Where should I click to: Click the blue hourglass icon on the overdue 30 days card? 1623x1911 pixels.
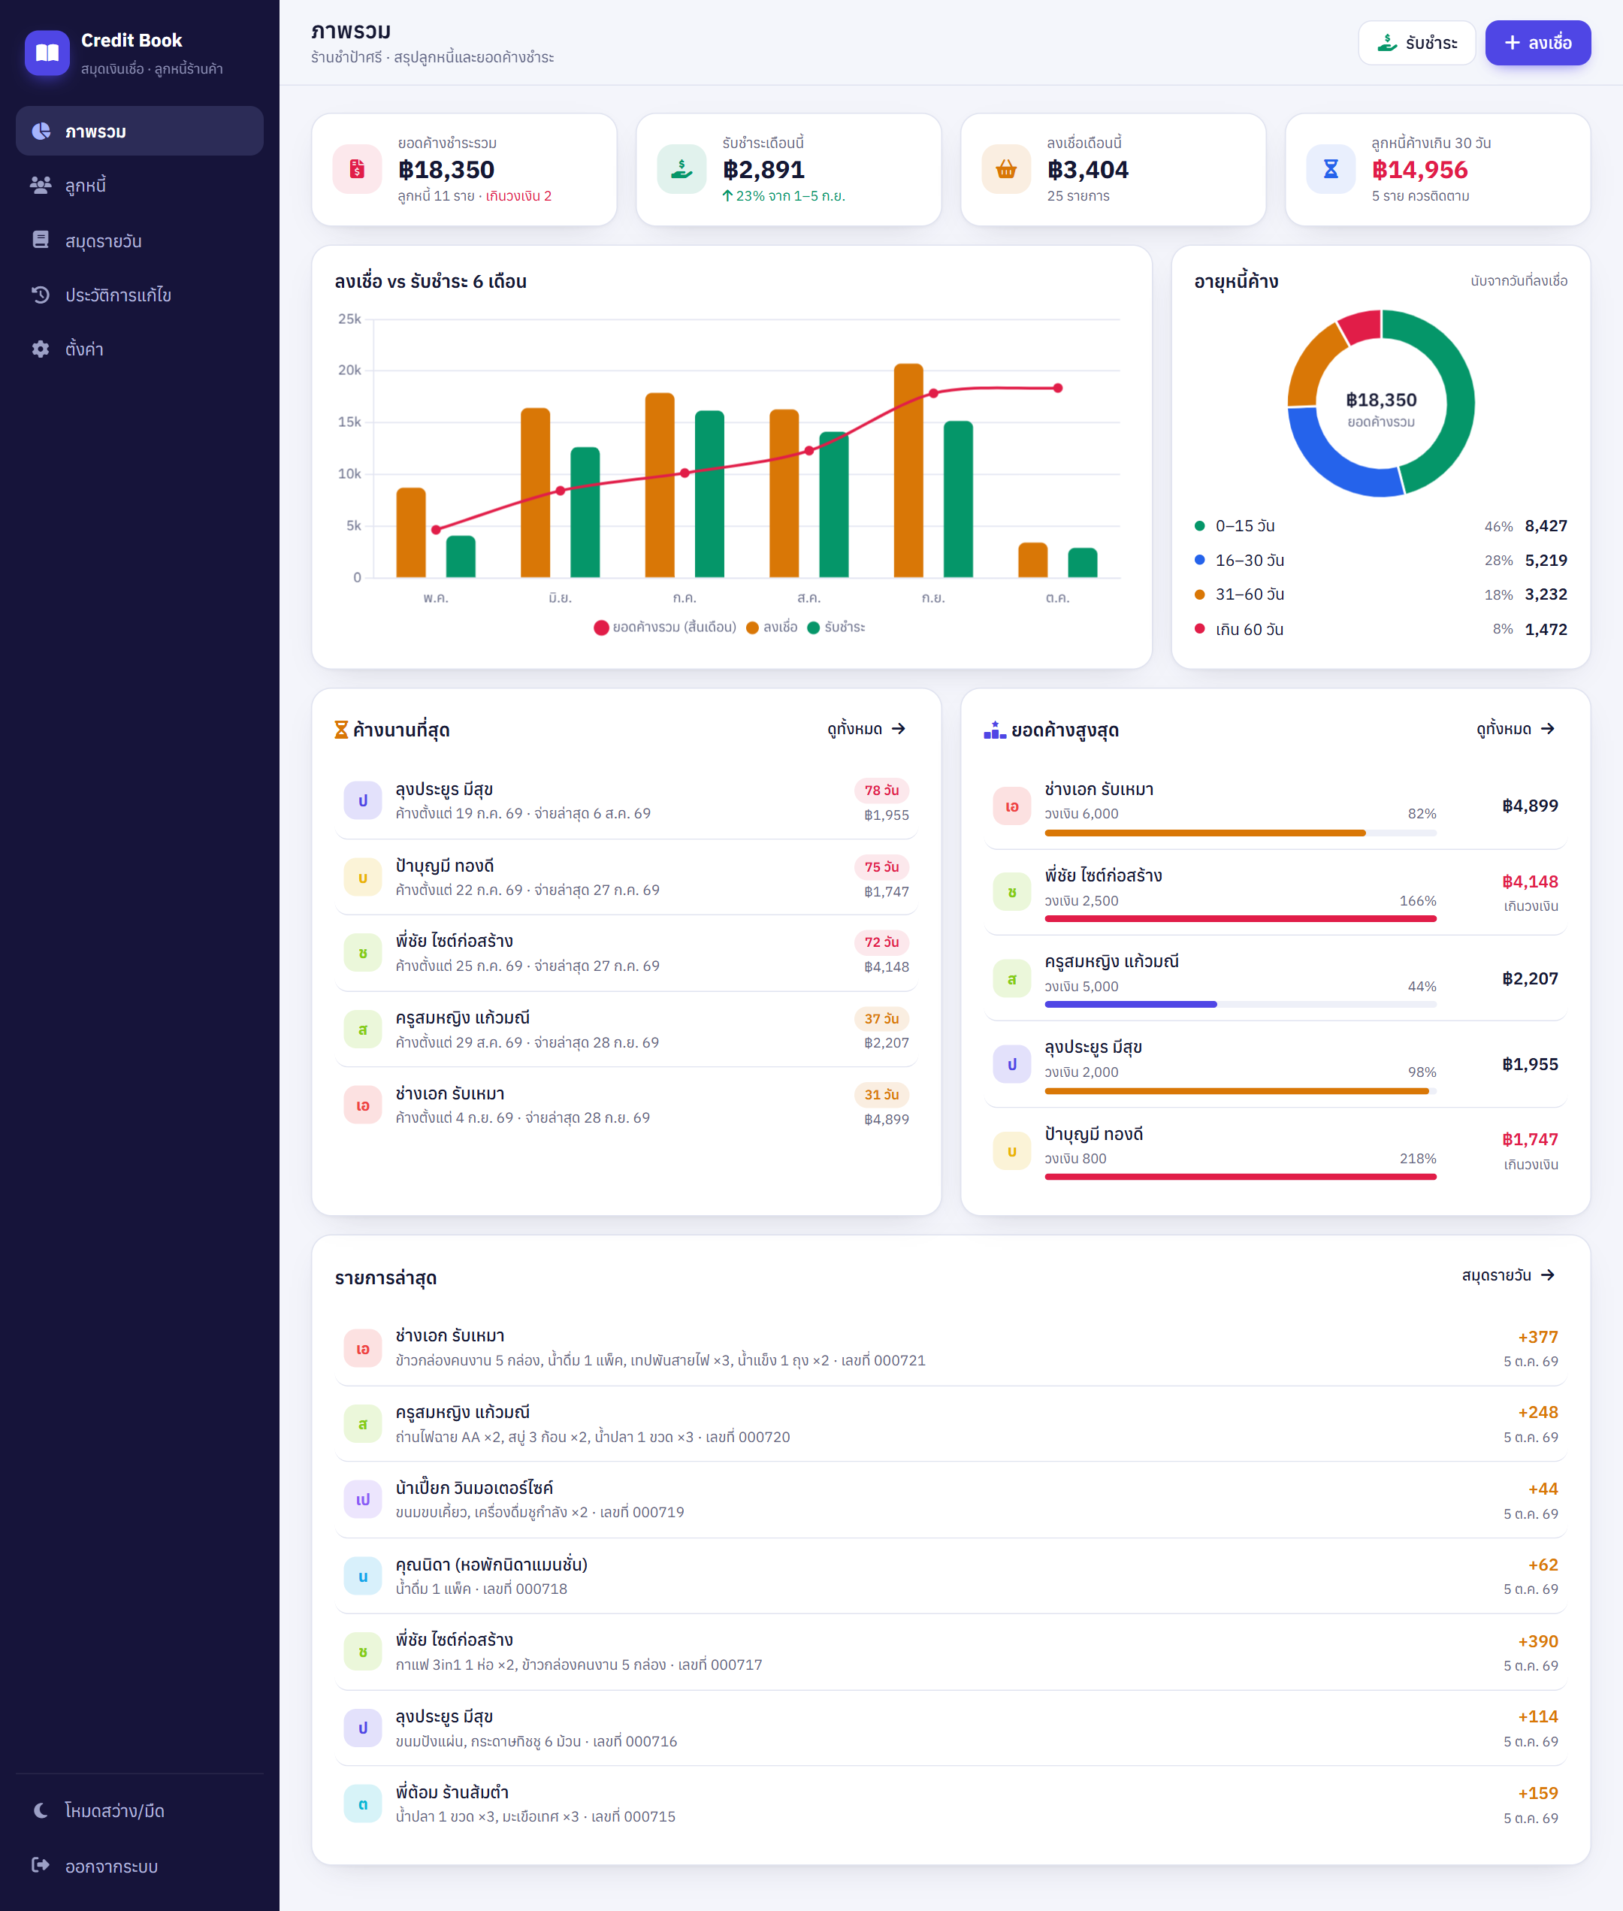click(1331, 169)
